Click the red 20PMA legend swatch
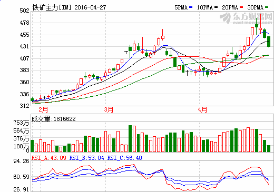 241,7
